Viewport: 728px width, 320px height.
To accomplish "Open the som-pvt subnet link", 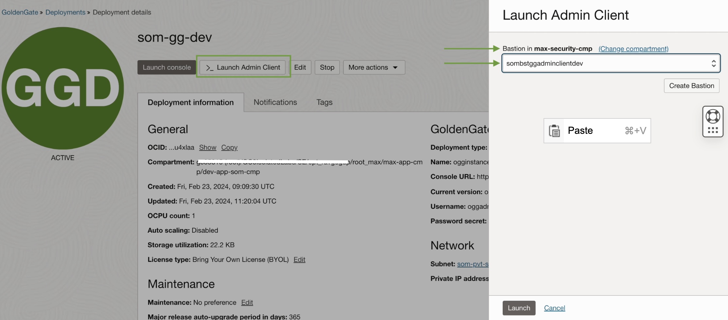I will (x=473, y=264).
